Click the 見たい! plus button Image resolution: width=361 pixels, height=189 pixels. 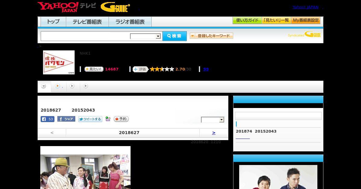[x=94, y=69]
